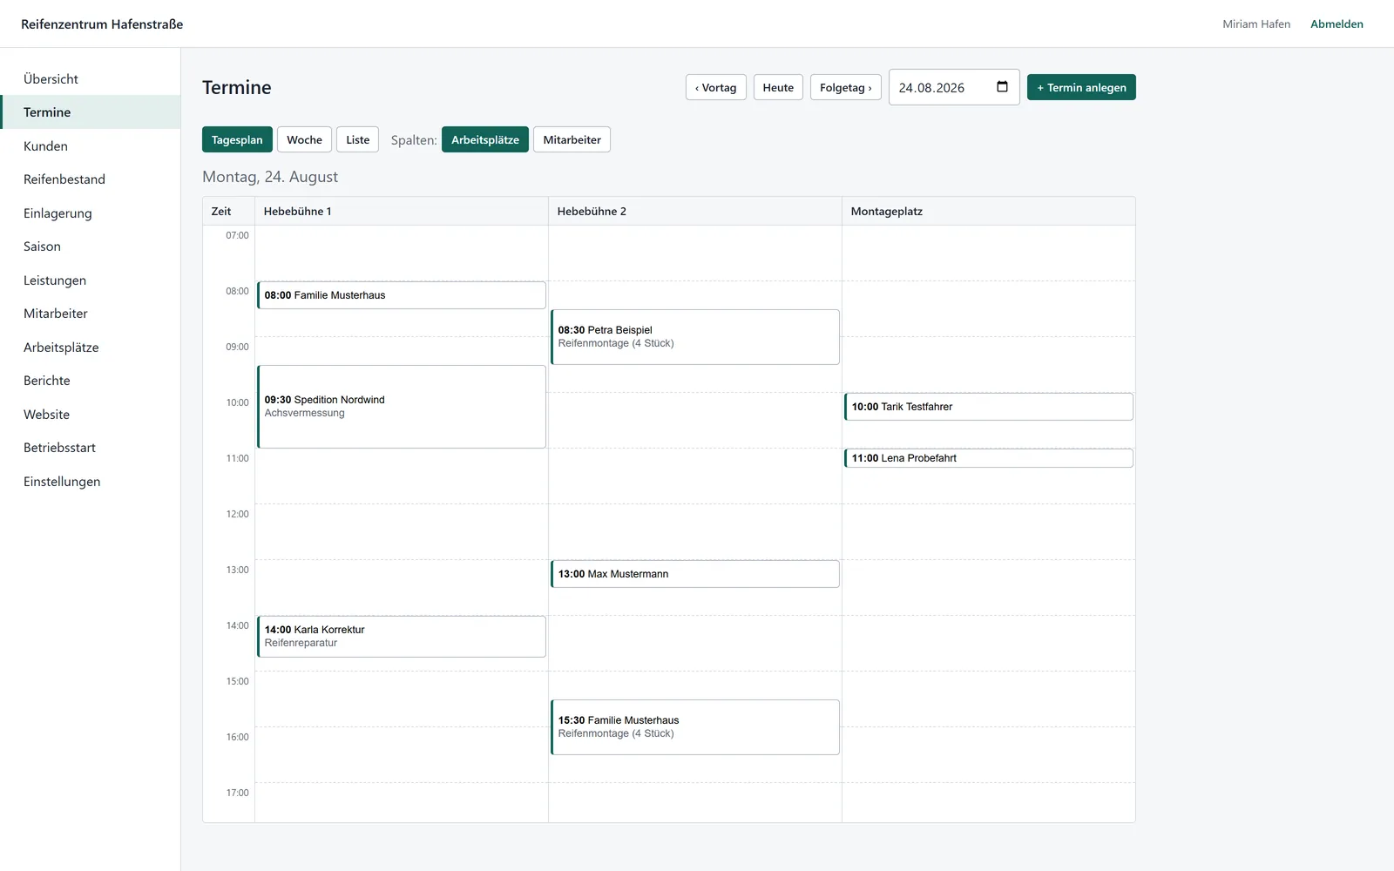
Task: Open Betriebsstart in the sidebar
Action: [91, 448]
